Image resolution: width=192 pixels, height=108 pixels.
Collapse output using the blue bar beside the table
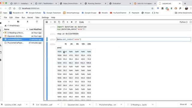(47, 71)
